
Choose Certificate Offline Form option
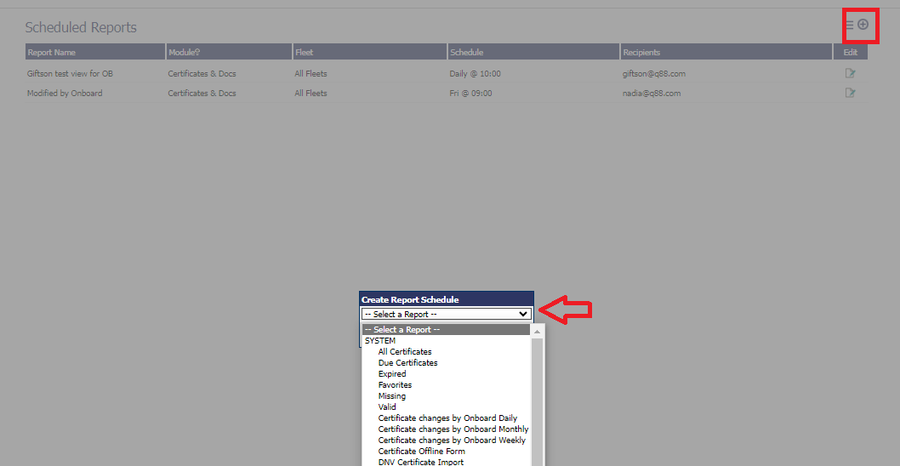(x=422, y=451)
